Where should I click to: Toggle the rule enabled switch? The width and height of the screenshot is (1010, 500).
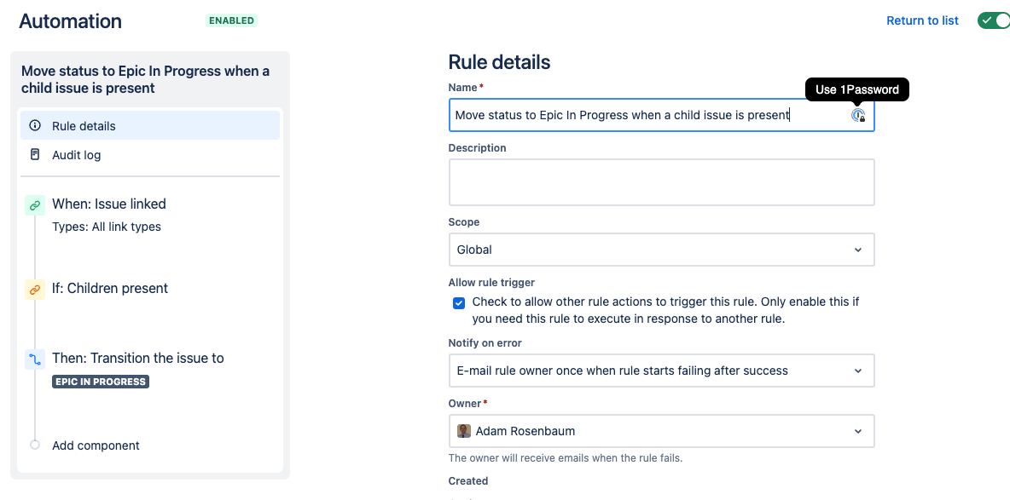[x=994, y=20]
